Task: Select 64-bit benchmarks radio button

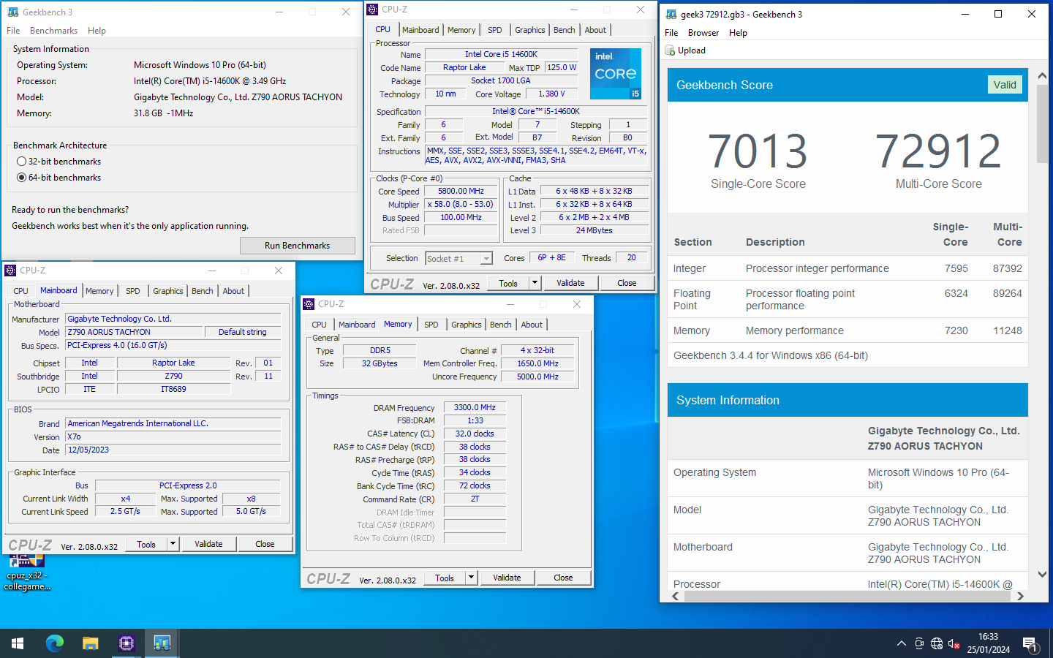Action: click(x=21, y=178)
